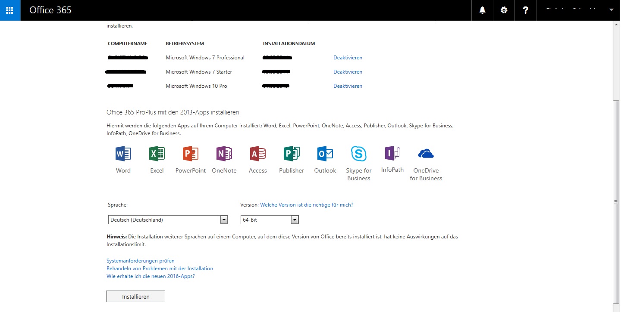Screen dimensions: 621x312
Task: Click the OneDrive for Business cloud icon
Action: pos(426,154)
